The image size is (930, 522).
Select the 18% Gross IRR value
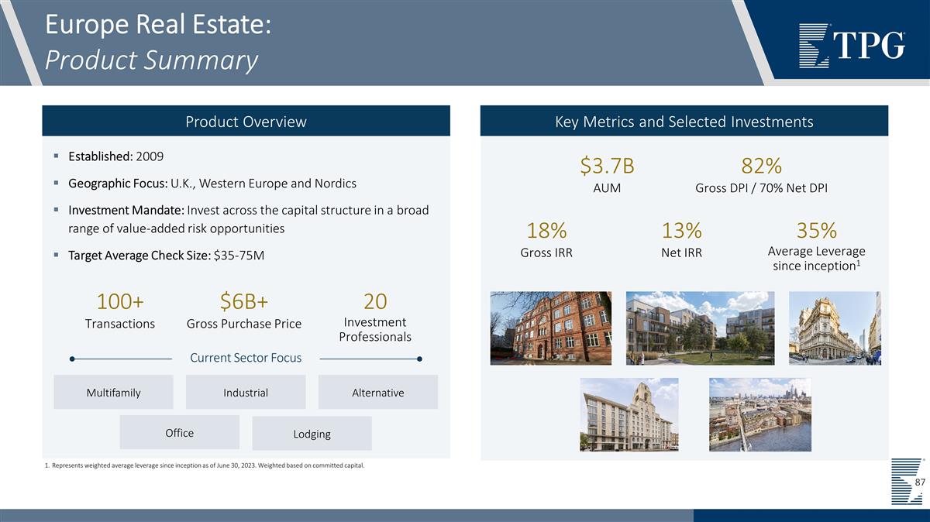[546, 231]
